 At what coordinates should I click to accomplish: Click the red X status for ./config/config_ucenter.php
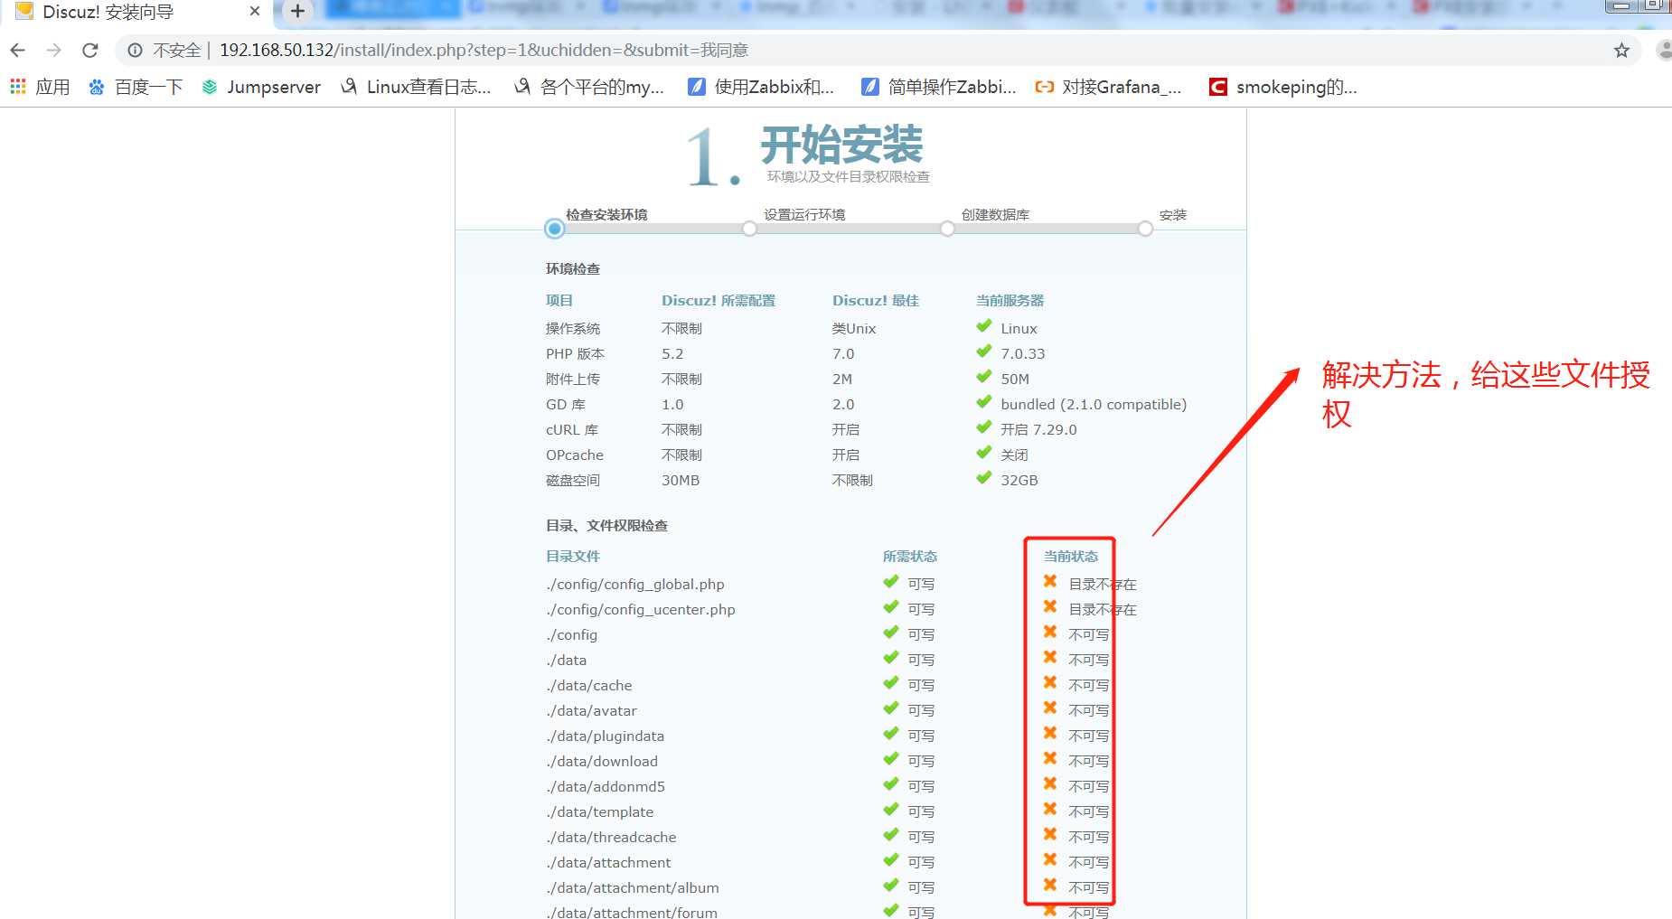tap(1050, 607)
